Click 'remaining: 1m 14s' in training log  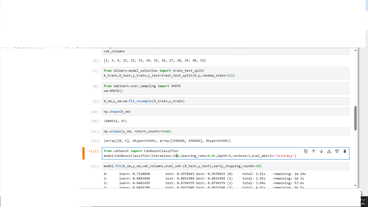[x=290, y=174]
